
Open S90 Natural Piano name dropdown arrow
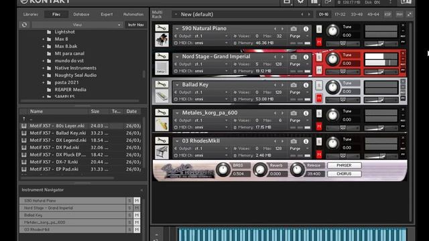point(177,29)
